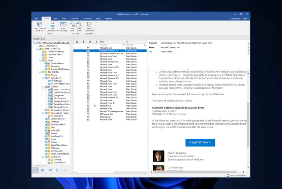
Task: Click Save Converted File in ribbon
Action: [53, 24]
